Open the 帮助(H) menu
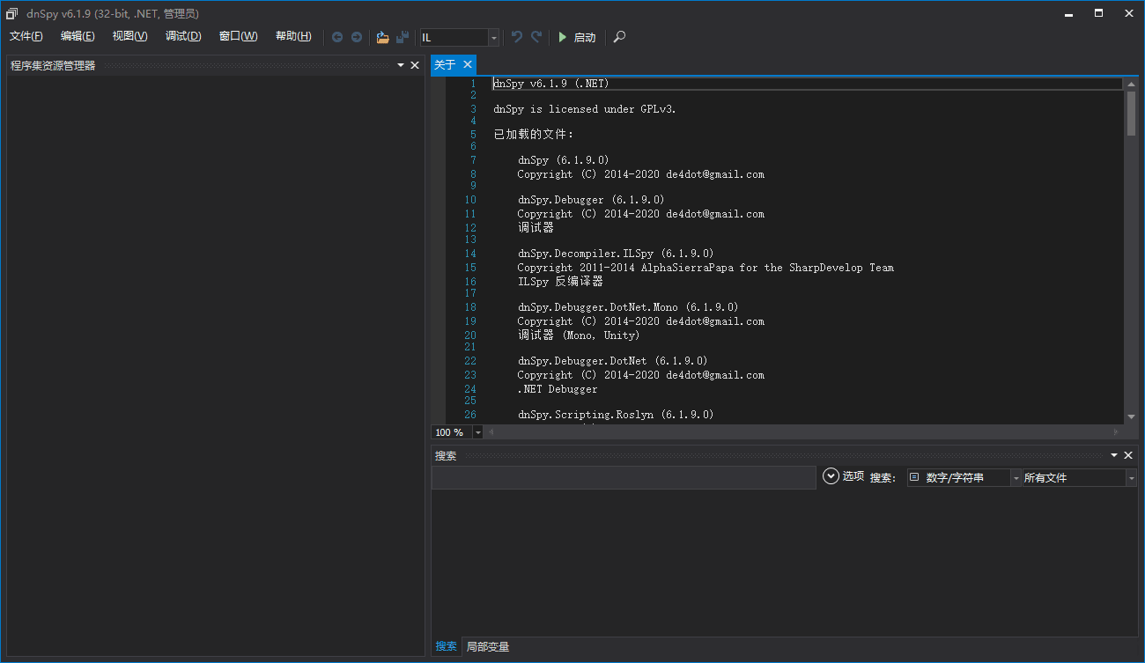 click(293, 36)
